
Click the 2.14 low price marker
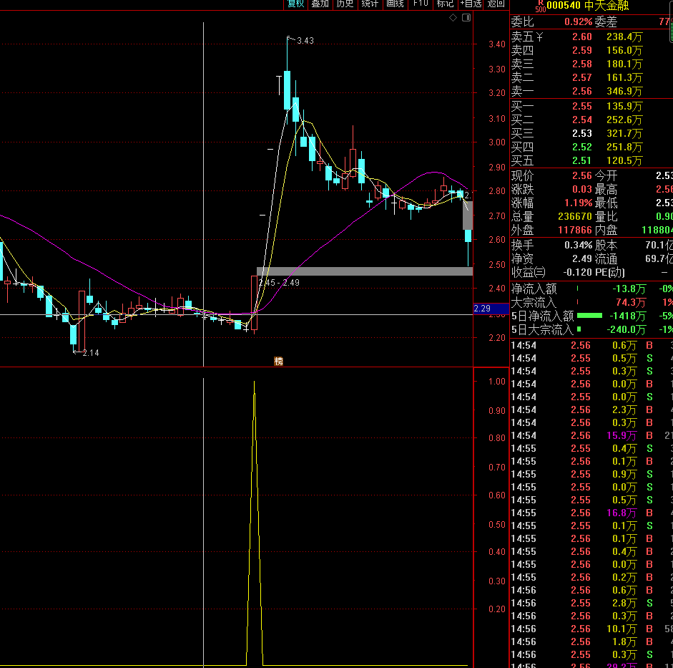(90, 353)
